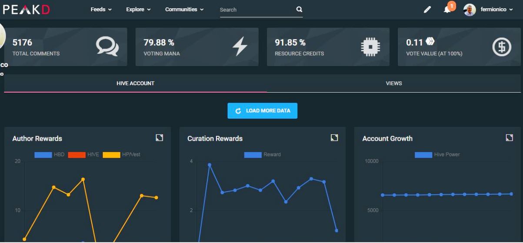Image resolution: width=523 pixels, height=243 pixels.
Task: Open the Explore dropdown menu
Action: [139, 10]
